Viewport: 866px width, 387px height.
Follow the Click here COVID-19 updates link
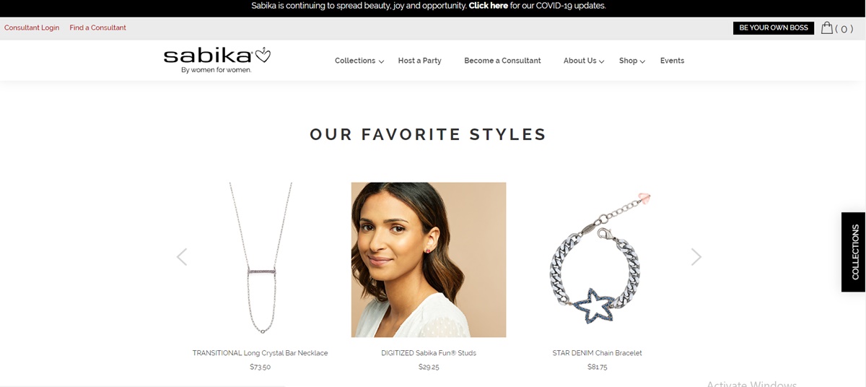pyautogui.click(x=488, y=6)
